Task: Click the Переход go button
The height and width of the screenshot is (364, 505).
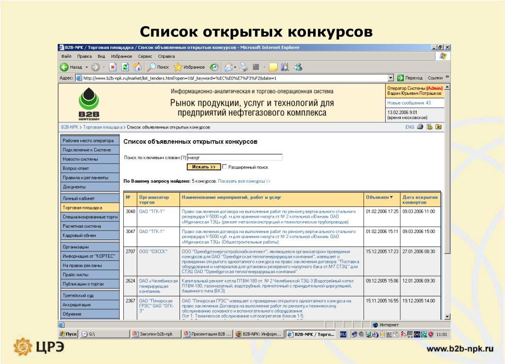Action: click(x=410, y=78)
